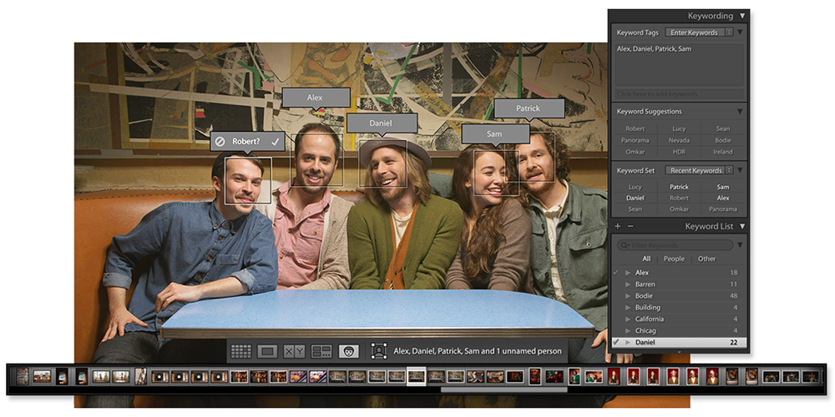Toggle the checkmark beside Alex keyword
This screenshot has width=835, height=417.
coord(616,273)
